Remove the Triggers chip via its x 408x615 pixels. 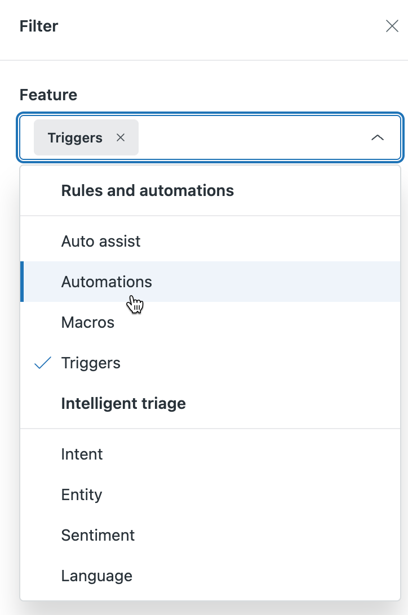click(120, 137)
